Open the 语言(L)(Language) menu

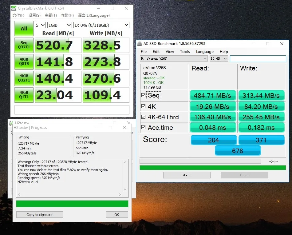point(94,15)
